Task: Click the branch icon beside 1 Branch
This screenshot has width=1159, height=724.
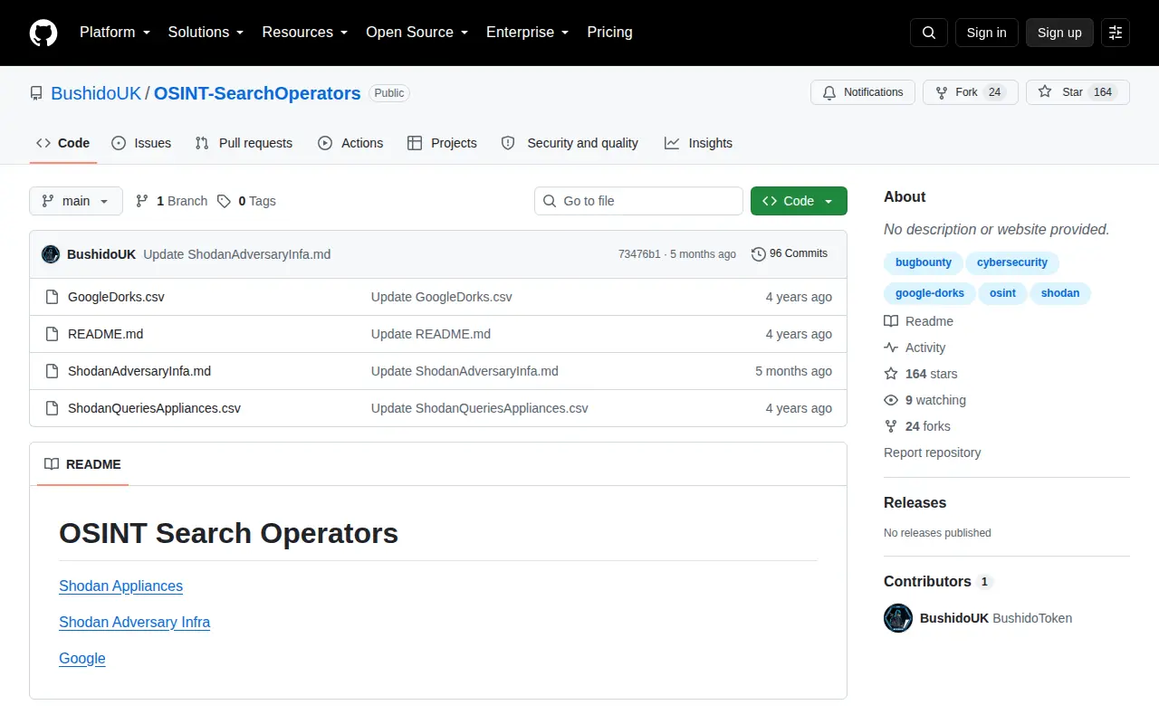Action: [142, 201]
